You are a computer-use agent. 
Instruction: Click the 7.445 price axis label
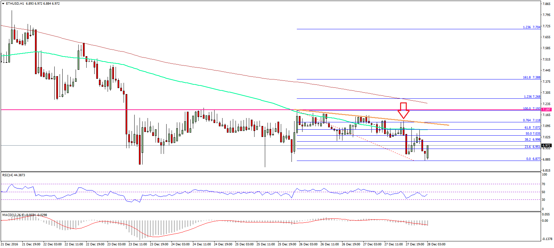point(546,70)
